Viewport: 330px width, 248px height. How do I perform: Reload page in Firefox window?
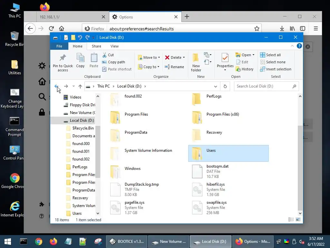click(51, 28)
